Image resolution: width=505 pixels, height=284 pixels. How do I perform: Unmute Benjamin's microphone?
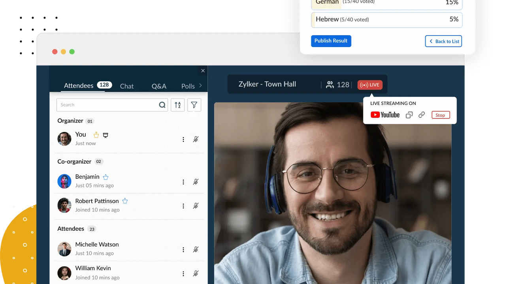(x=196, y=182)
